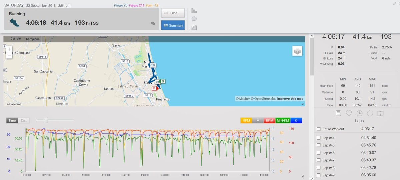
Task: Click the Improve this map link
Action: coord(290,99)
